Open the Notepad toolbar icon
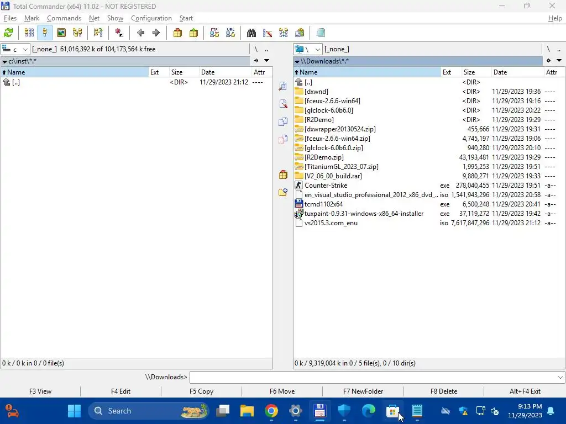Screen dimensions: 566x424 pyautogui.click(x=321, y=33)
